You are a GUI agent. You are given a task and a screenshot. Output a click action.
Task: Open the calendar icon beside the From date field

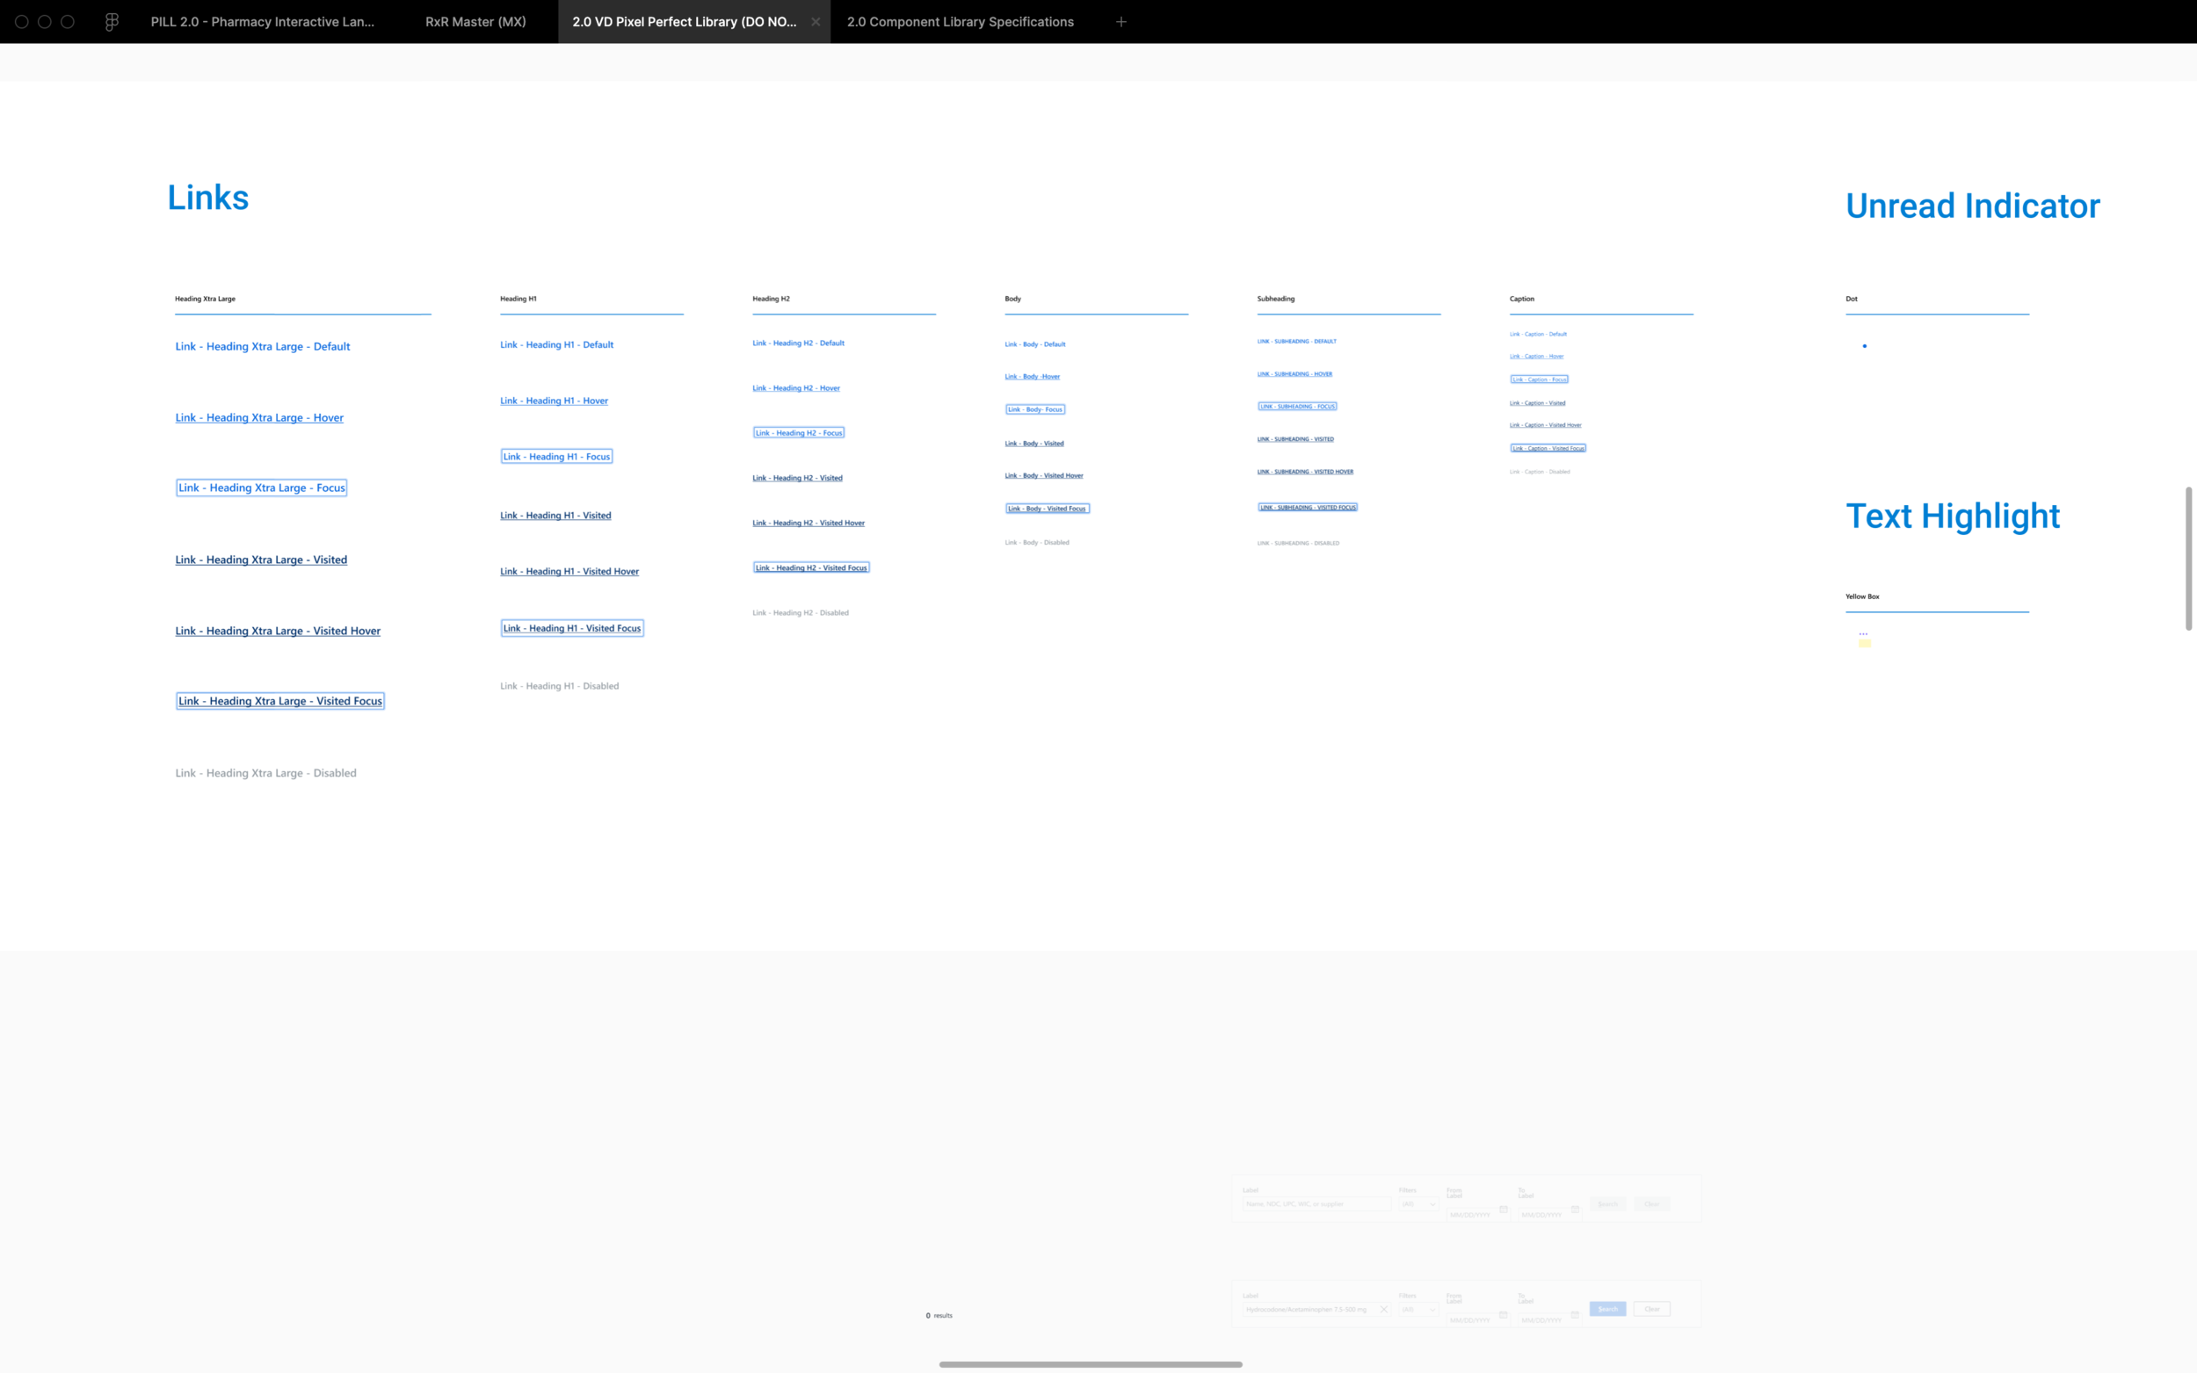coord(1504,1210)
